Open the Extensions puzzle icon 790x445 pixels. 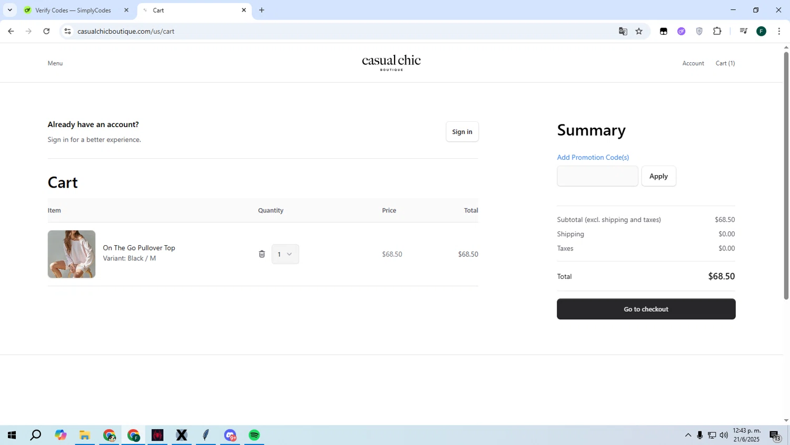tap(717, 31)
